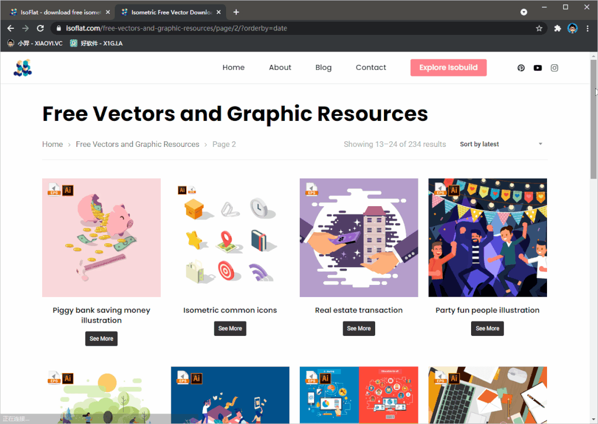Image resolution: width=598 pixels, height=424 pixels.
Task: Click See More under Party fun people
Action: (487, 328)
